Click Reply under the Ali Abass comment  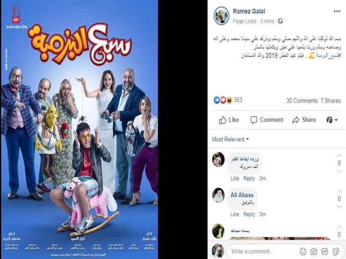[249, 214]
